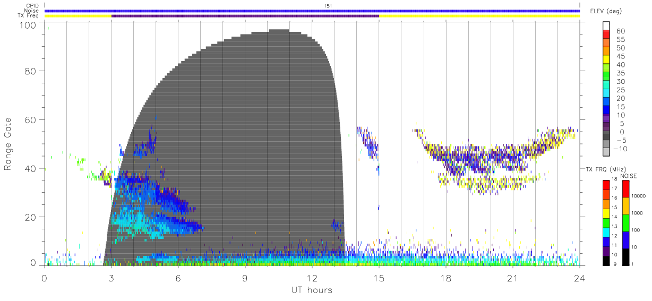Pick the black swatch between 1 and 10 NOISE

pos(626,257)
